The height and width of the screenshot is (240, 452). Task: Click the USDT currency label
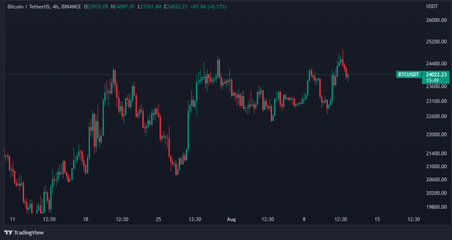432,6
